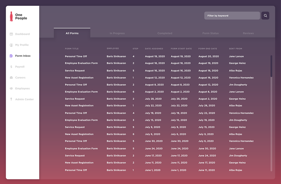The image size is (281, 184).
Task: Open Personal Time Off assigned July 19, 2020
Action: (x=76, y=113)
